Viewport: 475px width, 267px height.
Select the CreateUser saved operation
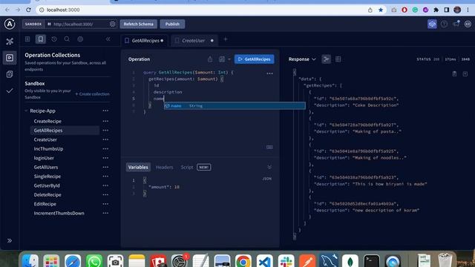(x=45, y=139)
